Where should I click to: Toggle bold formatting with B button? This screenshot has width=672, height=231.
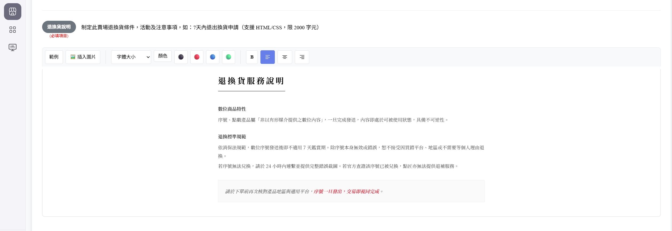point(252,57)
